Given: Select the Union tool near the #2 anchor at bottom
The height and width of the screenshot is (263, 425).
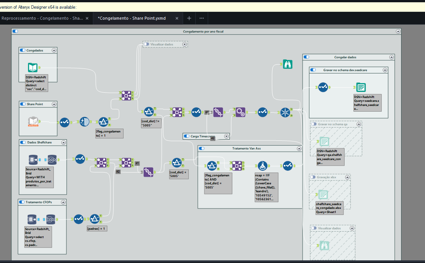Looking at the screenshot, I should point(148,172).
